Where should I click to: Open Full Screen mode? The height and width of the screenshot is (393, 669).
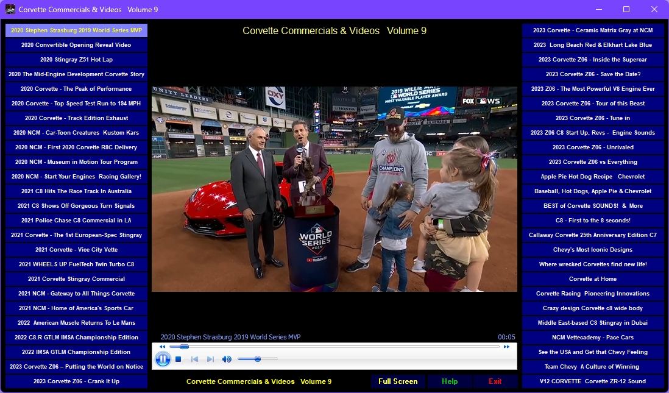pos(398,381)
